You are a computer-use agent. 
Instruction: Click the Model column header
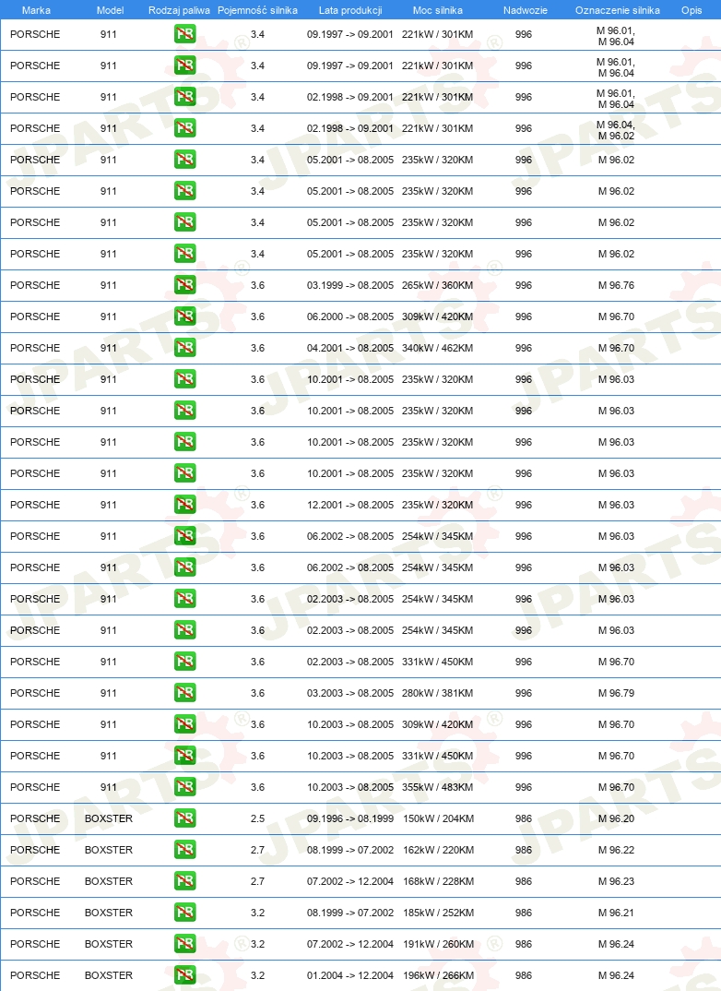pyautogui.click(x=110, y=10)
